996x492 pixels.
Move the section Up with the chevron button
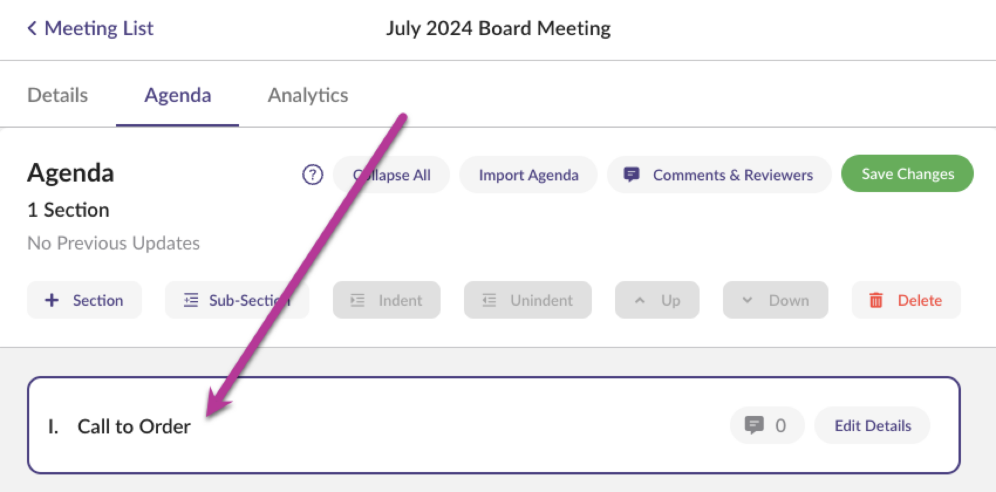(x=657, y=300)
